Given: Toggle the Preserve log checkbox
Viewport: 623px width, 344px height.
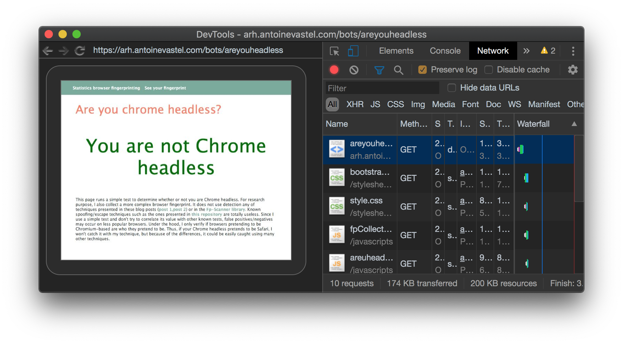Looking at the screenshot, I should tap(423, 70).
